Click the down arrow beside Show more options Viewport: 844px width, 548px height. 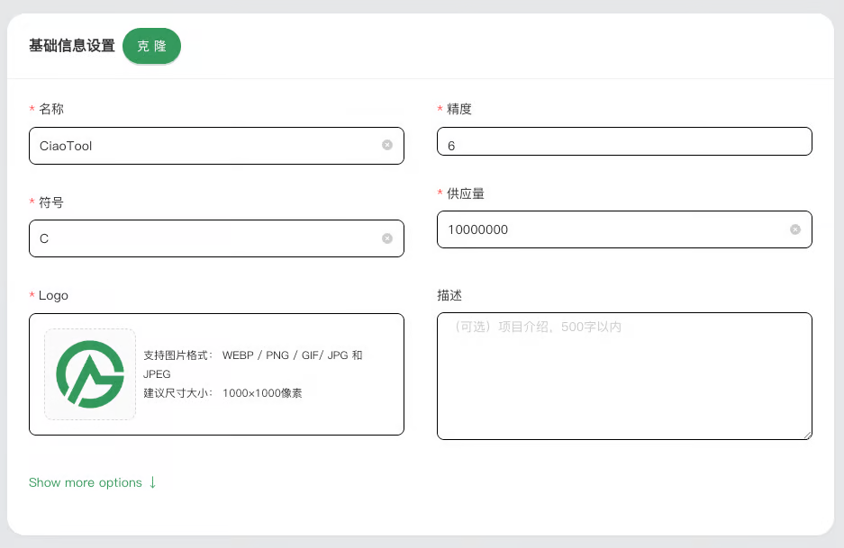tap(153, 482)
